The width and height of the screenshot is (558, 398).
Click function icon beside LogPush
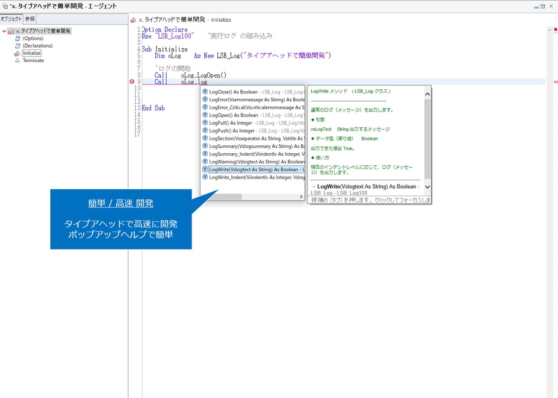pyautogui.click(x=205, y=130)
